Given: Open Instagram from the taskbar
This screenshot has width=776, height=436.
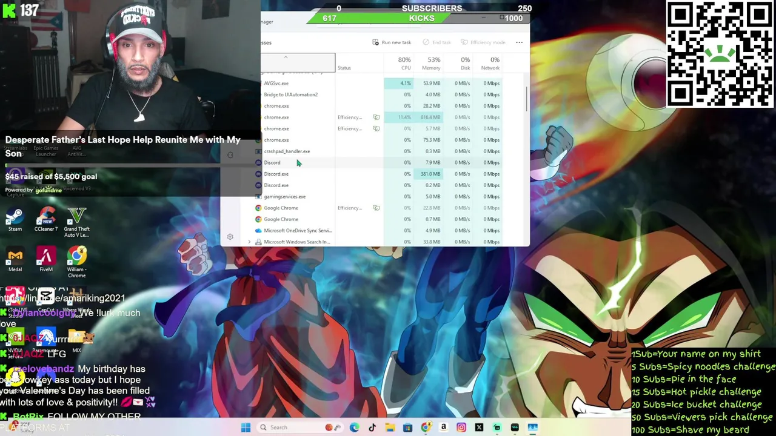Looking at the screenshot, I should click(461, 428).
